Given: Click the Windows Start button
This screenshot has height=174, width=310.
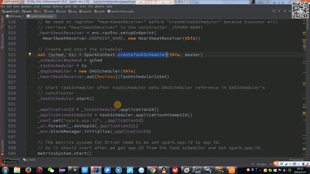Looking at the screenshot, I should (5, 170).
